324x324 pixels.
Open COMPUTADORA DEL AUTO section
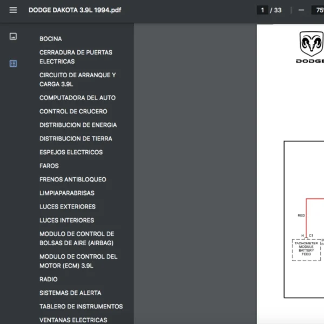pyautogui.click(x=77, y=98)
